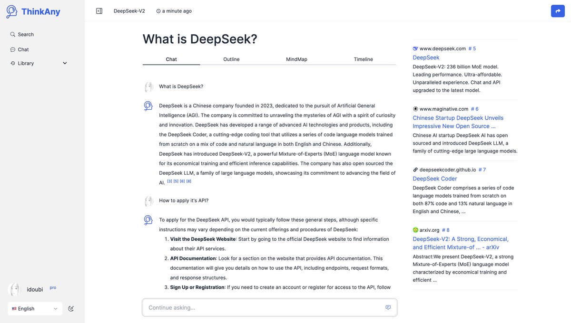Image resolution: width=571 pixels, height=323 pixels.
Task: Open citation [5] reference
Action: click(x=176, y=181)
